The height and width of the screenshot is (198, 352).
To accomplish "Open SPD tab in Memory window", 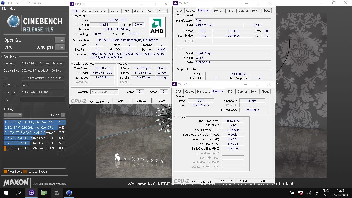I will point(230,92).
